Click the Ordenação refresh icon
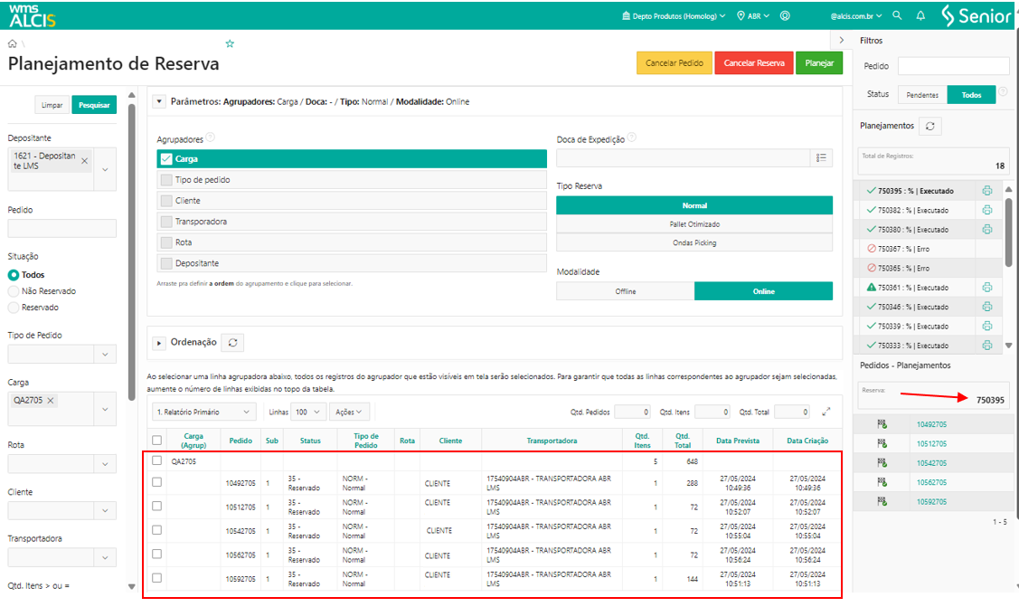 [233, 343]
